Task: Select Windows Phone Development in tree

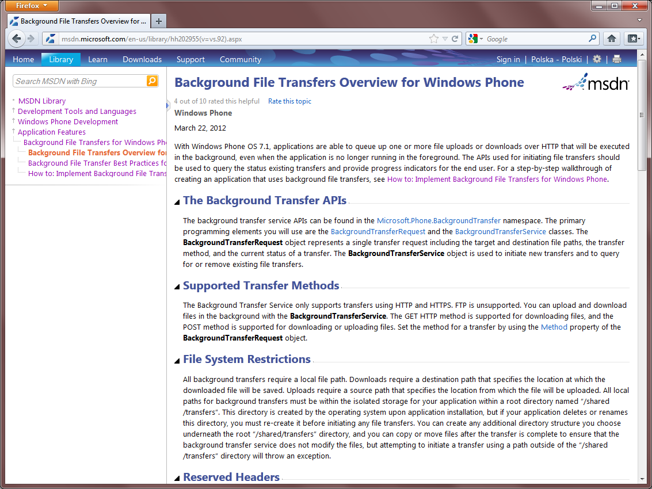Action: [68, 122]
